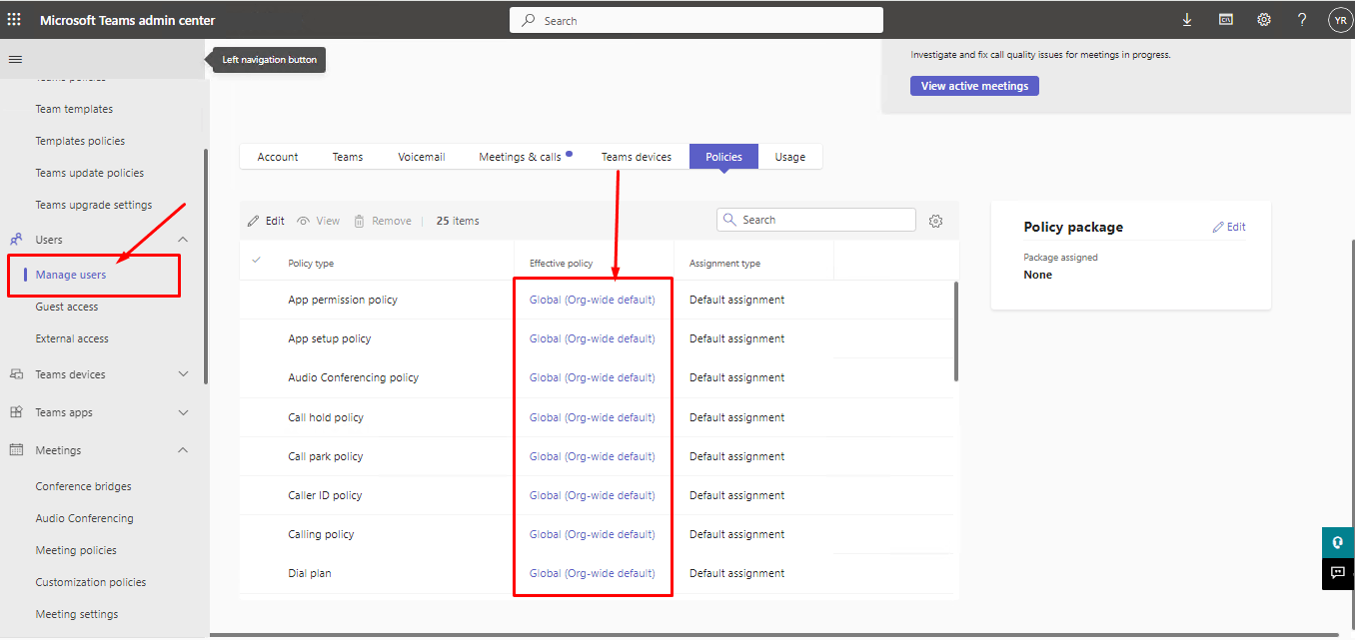Open Customization policies in the sidebar

[x=91, y=582]
